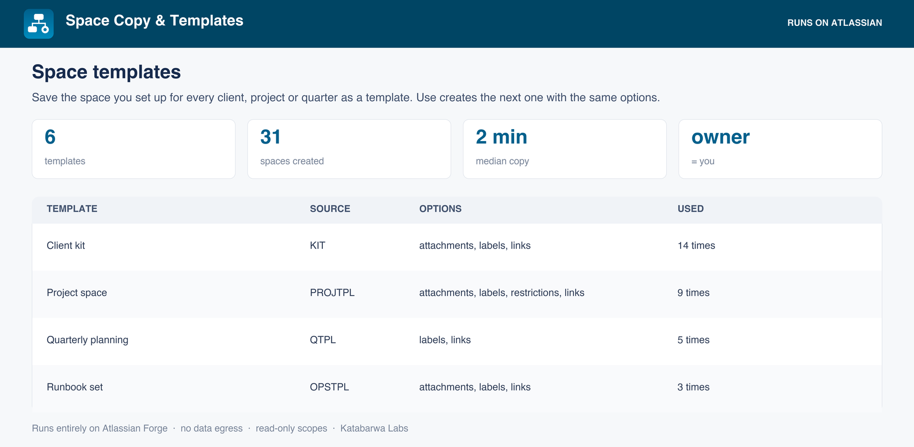Click the USED column header
The image size is (914, 447).
coord(690,209)
